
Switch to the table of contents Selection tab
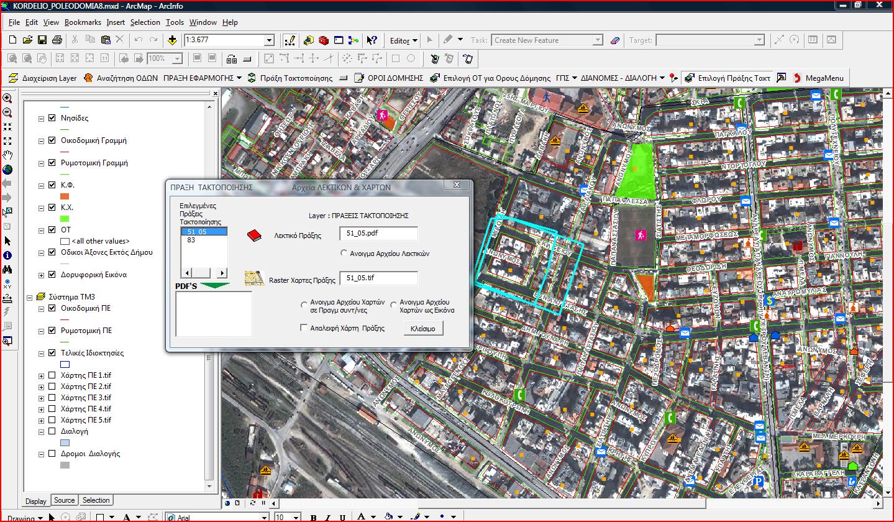click(96, 500)
